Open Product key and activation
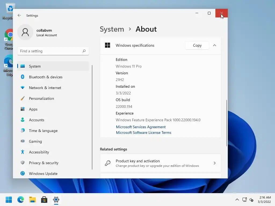The height and width of the screenshot is (206, 275). coord(161,163)
